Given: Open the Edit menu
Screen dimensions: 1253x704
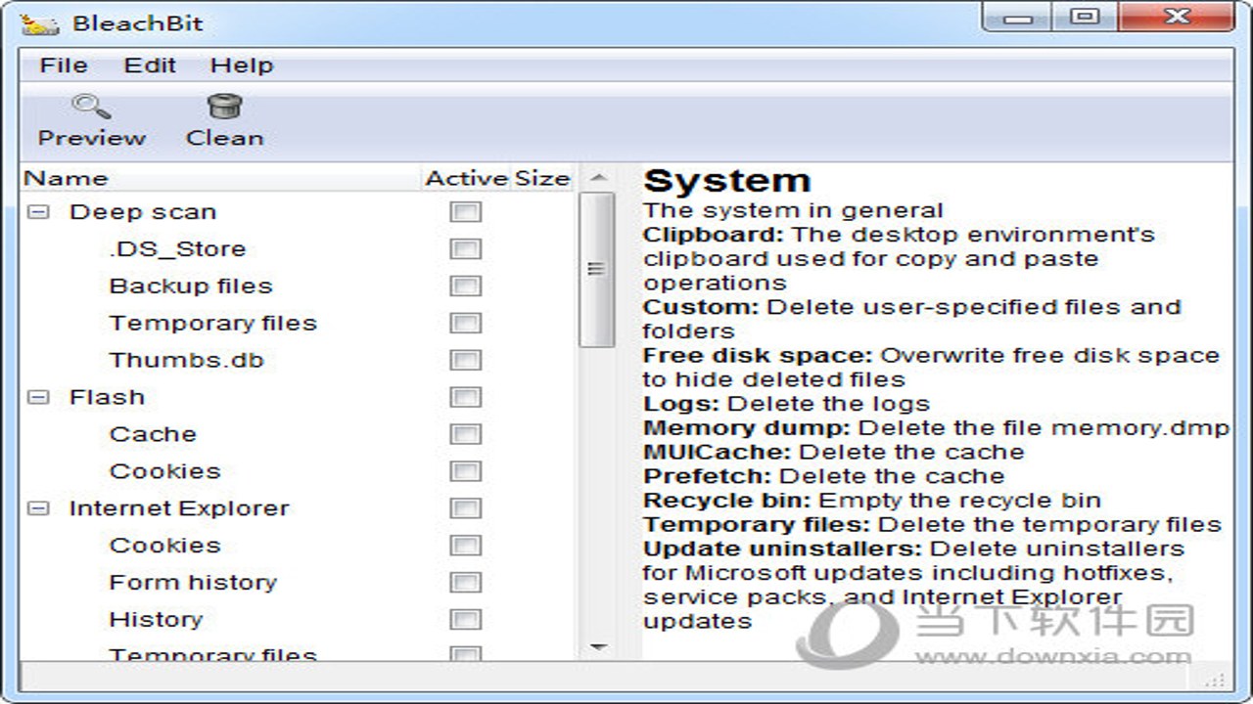Looking at the screenshot, I should pyautogui.click(x=150, y=66).
